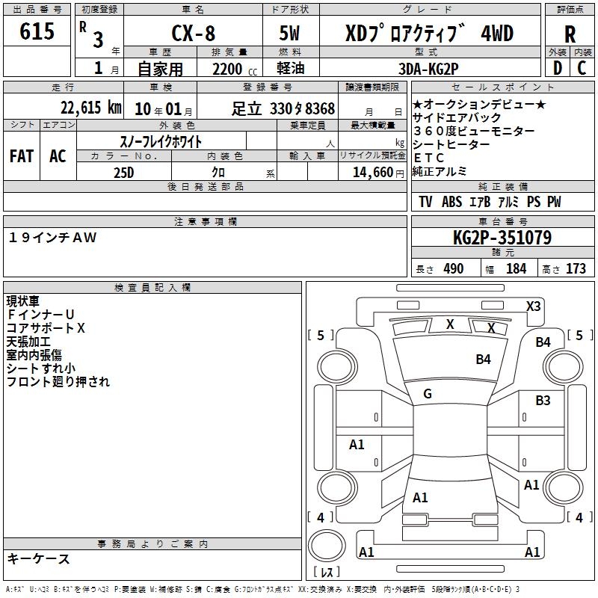Click the registration number 足立 330タ8368
Screen dimensions: 598x598
tap(283, 108)
